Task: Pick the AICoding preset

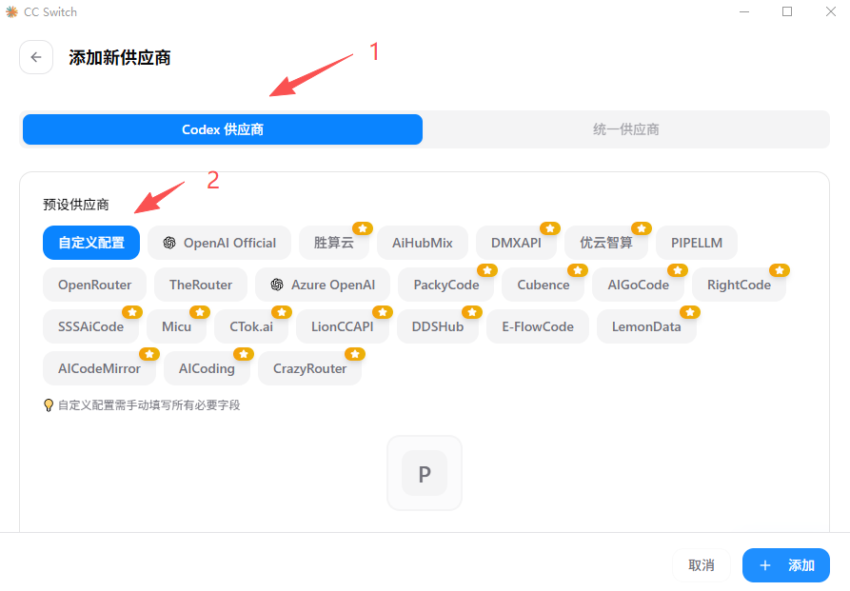Action: (x=207, y=368)
